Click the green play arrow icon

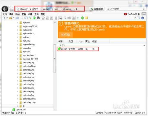(34, 18)
